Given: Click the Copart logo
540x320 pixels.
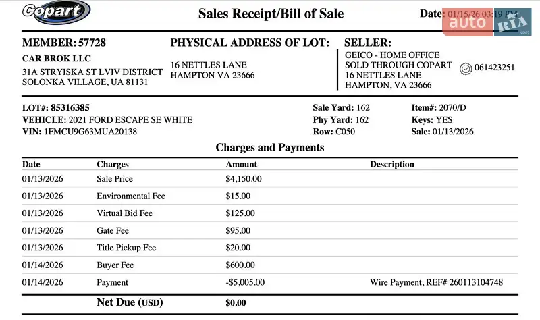Looking at the screenshot, I should coord(55,12).
